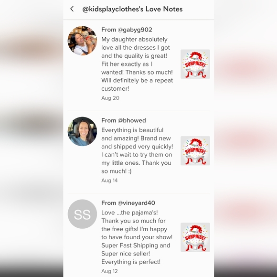
Task: Click 'From' label on gabyg902's note
Action: click(108, 30)
